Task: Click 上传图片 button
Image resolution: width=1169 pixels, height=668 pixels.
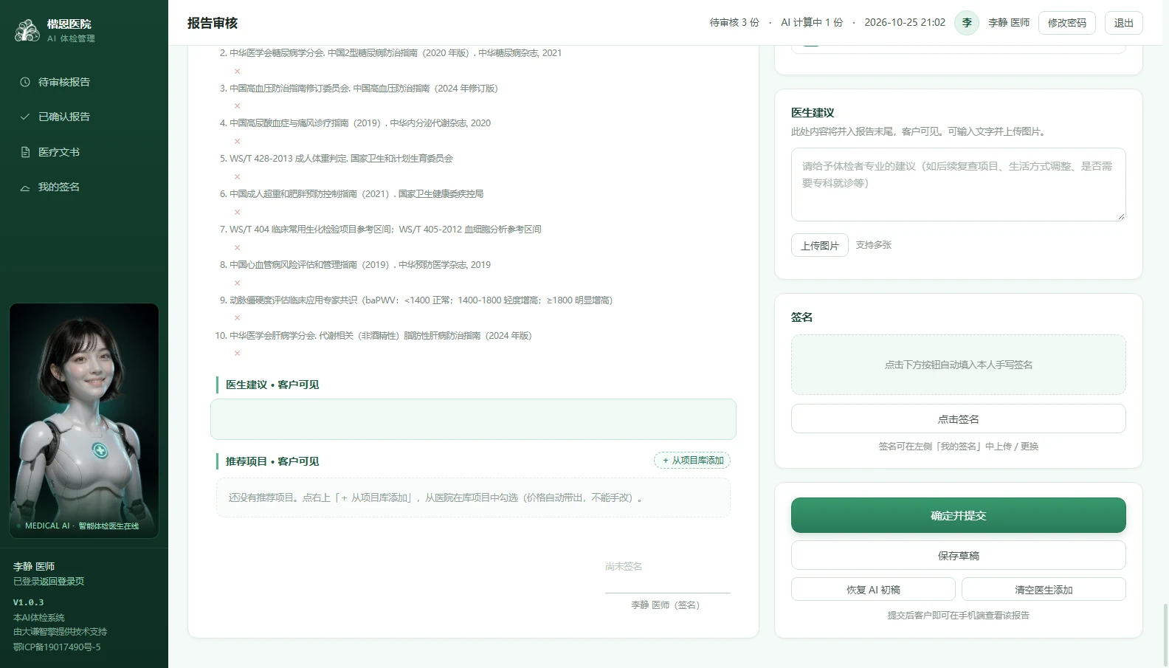Action: pyautogui.click(x=820, y=246)
